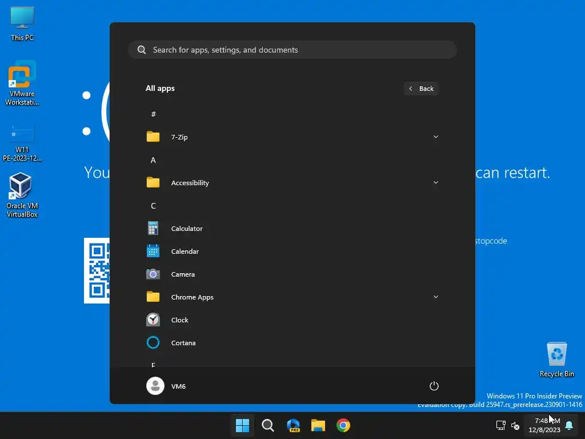Image resolution: width=585 pixels, height=439 pixels.
Task: Expand the Accessibility folder chevron
Action: tap(436, 182)
